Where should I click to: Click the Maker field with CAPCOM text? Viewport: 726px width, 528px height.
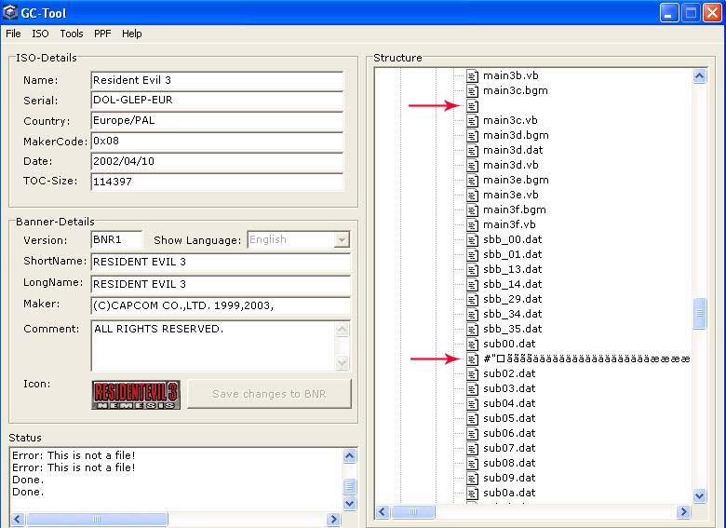click(x=221, y=305)
